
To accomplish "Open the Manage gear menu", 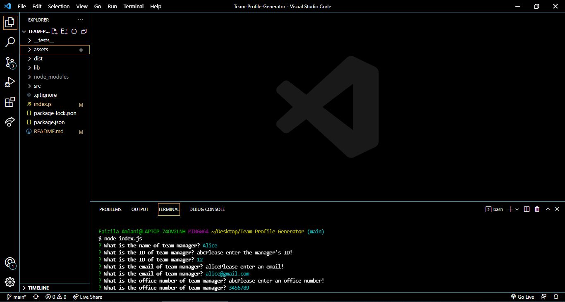I will [10, 282].
